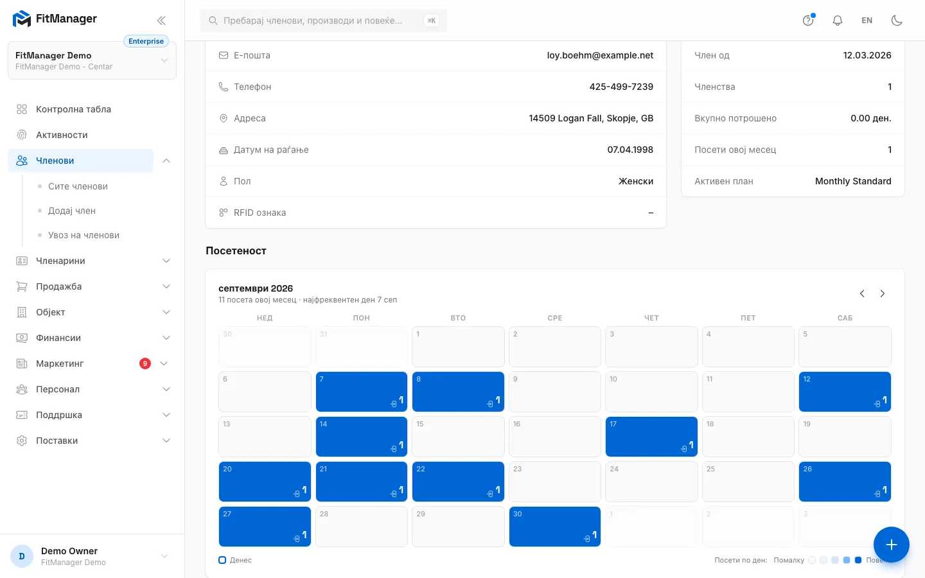Open Активности in sidebar
Image resolution: width=925 pixels, height=578 pixels.
click(x=62, y=135)
